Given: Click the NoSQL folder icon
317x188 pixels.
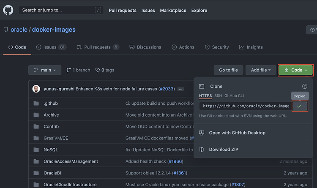Looking at the screenshot, I should [36, 150].
